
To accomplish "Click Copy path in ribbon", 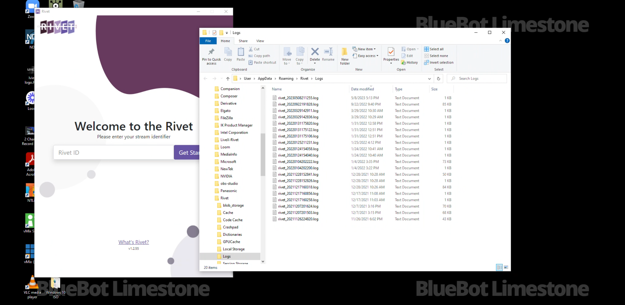I will coord(259,56).
